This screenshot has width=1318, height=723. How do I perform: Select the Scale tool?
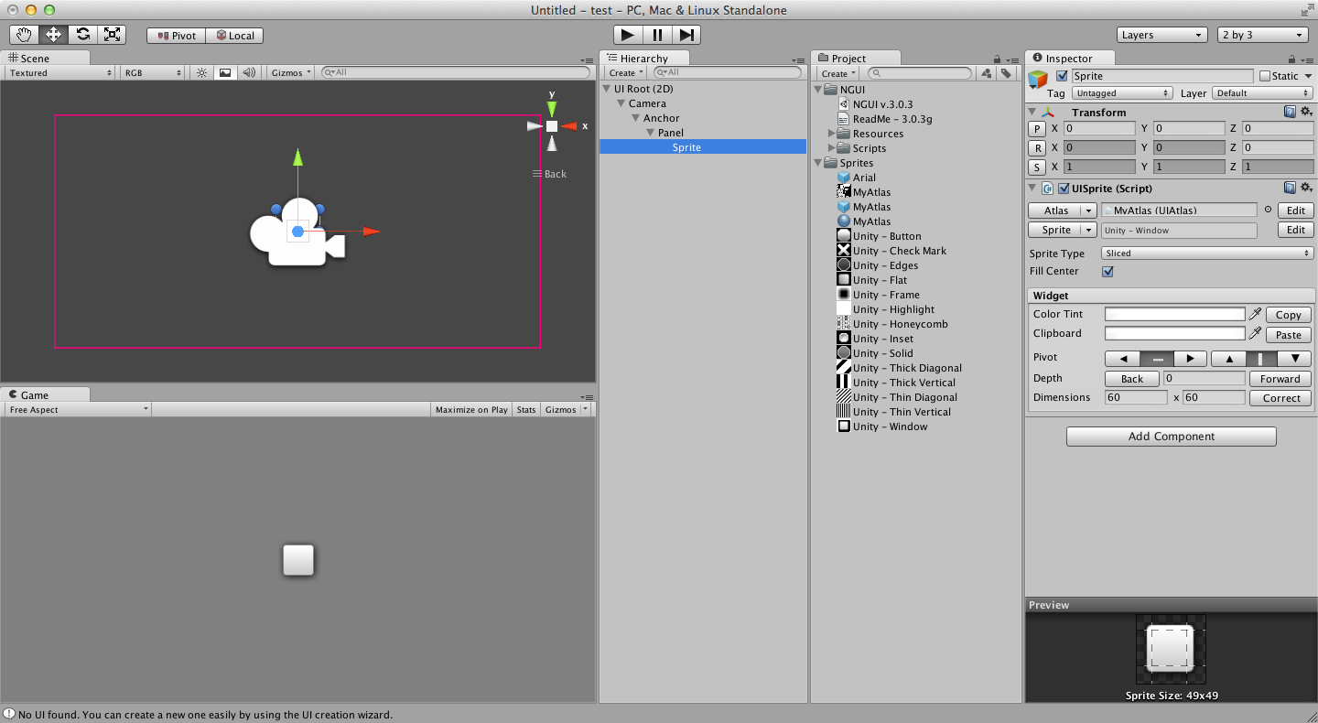112,35
